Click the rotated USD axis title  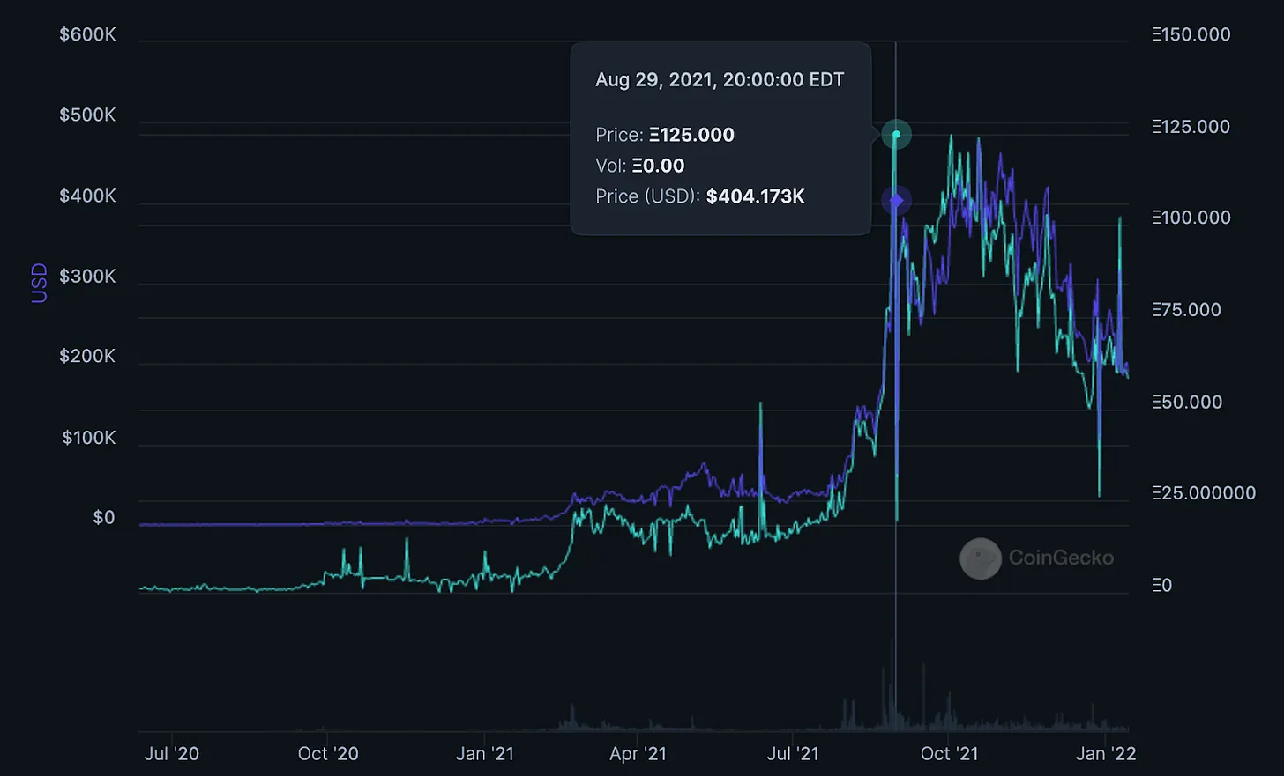click(x=40, y=283)
